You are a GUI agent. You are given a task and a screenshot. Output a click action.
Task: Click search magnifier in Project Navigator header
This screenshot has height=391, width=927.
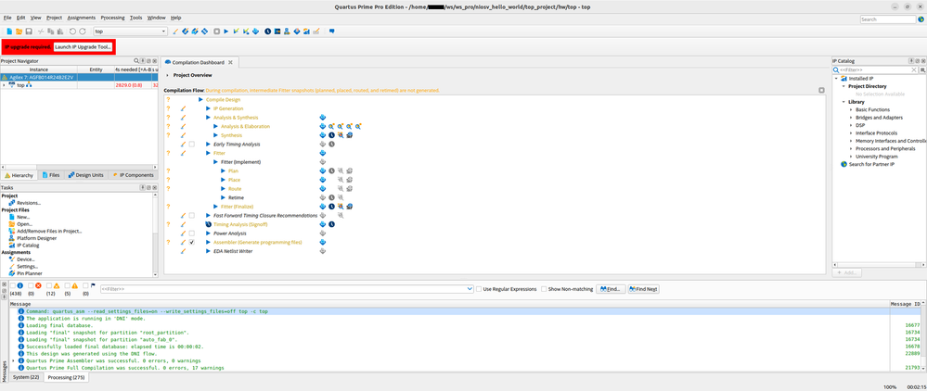[x=136, y=61]
